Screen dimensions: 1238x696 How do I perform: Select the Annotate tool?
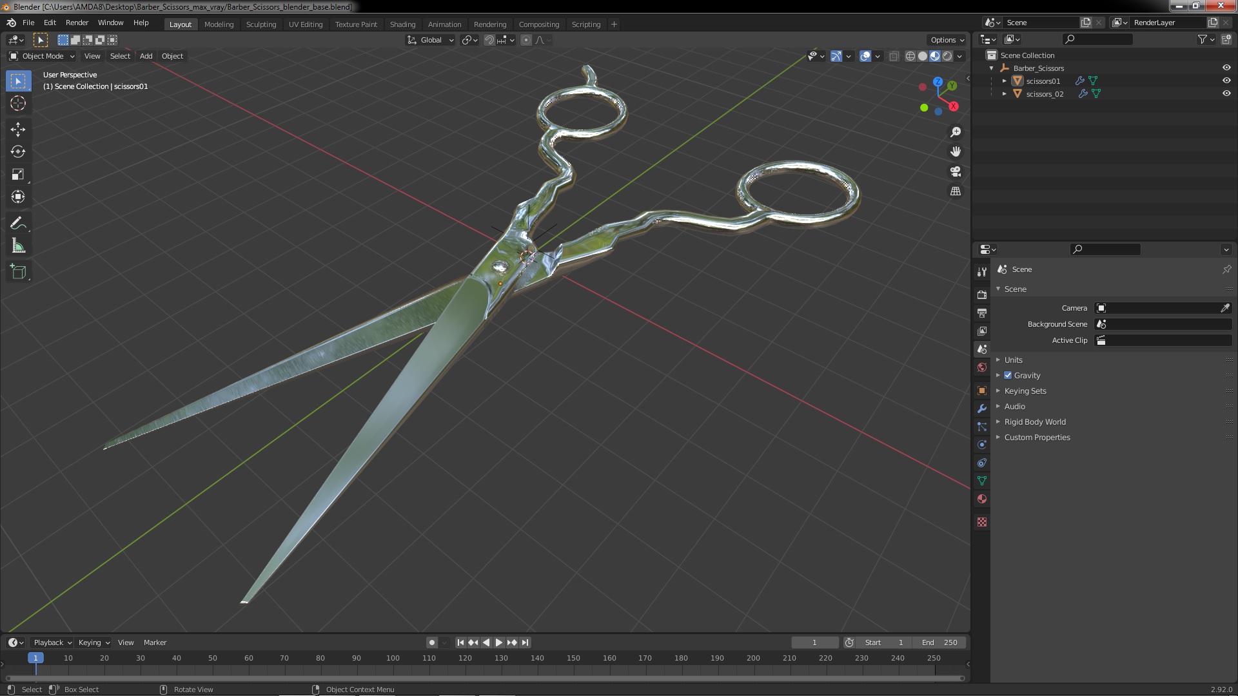coord(18,224)
